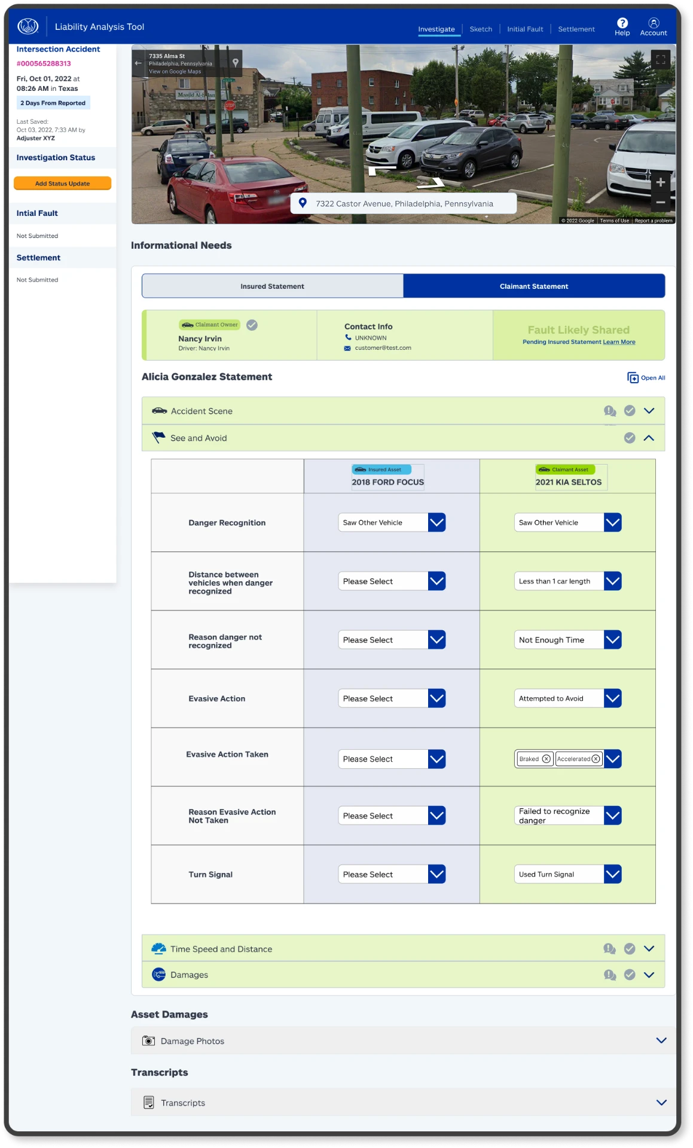Toggle Damages completion checkmark
Viewport: 693px width, 1148px height.
(630, 975)
